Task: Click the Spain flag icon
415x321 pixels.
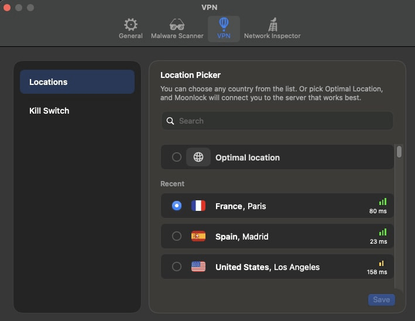Action: coord(198,236)
